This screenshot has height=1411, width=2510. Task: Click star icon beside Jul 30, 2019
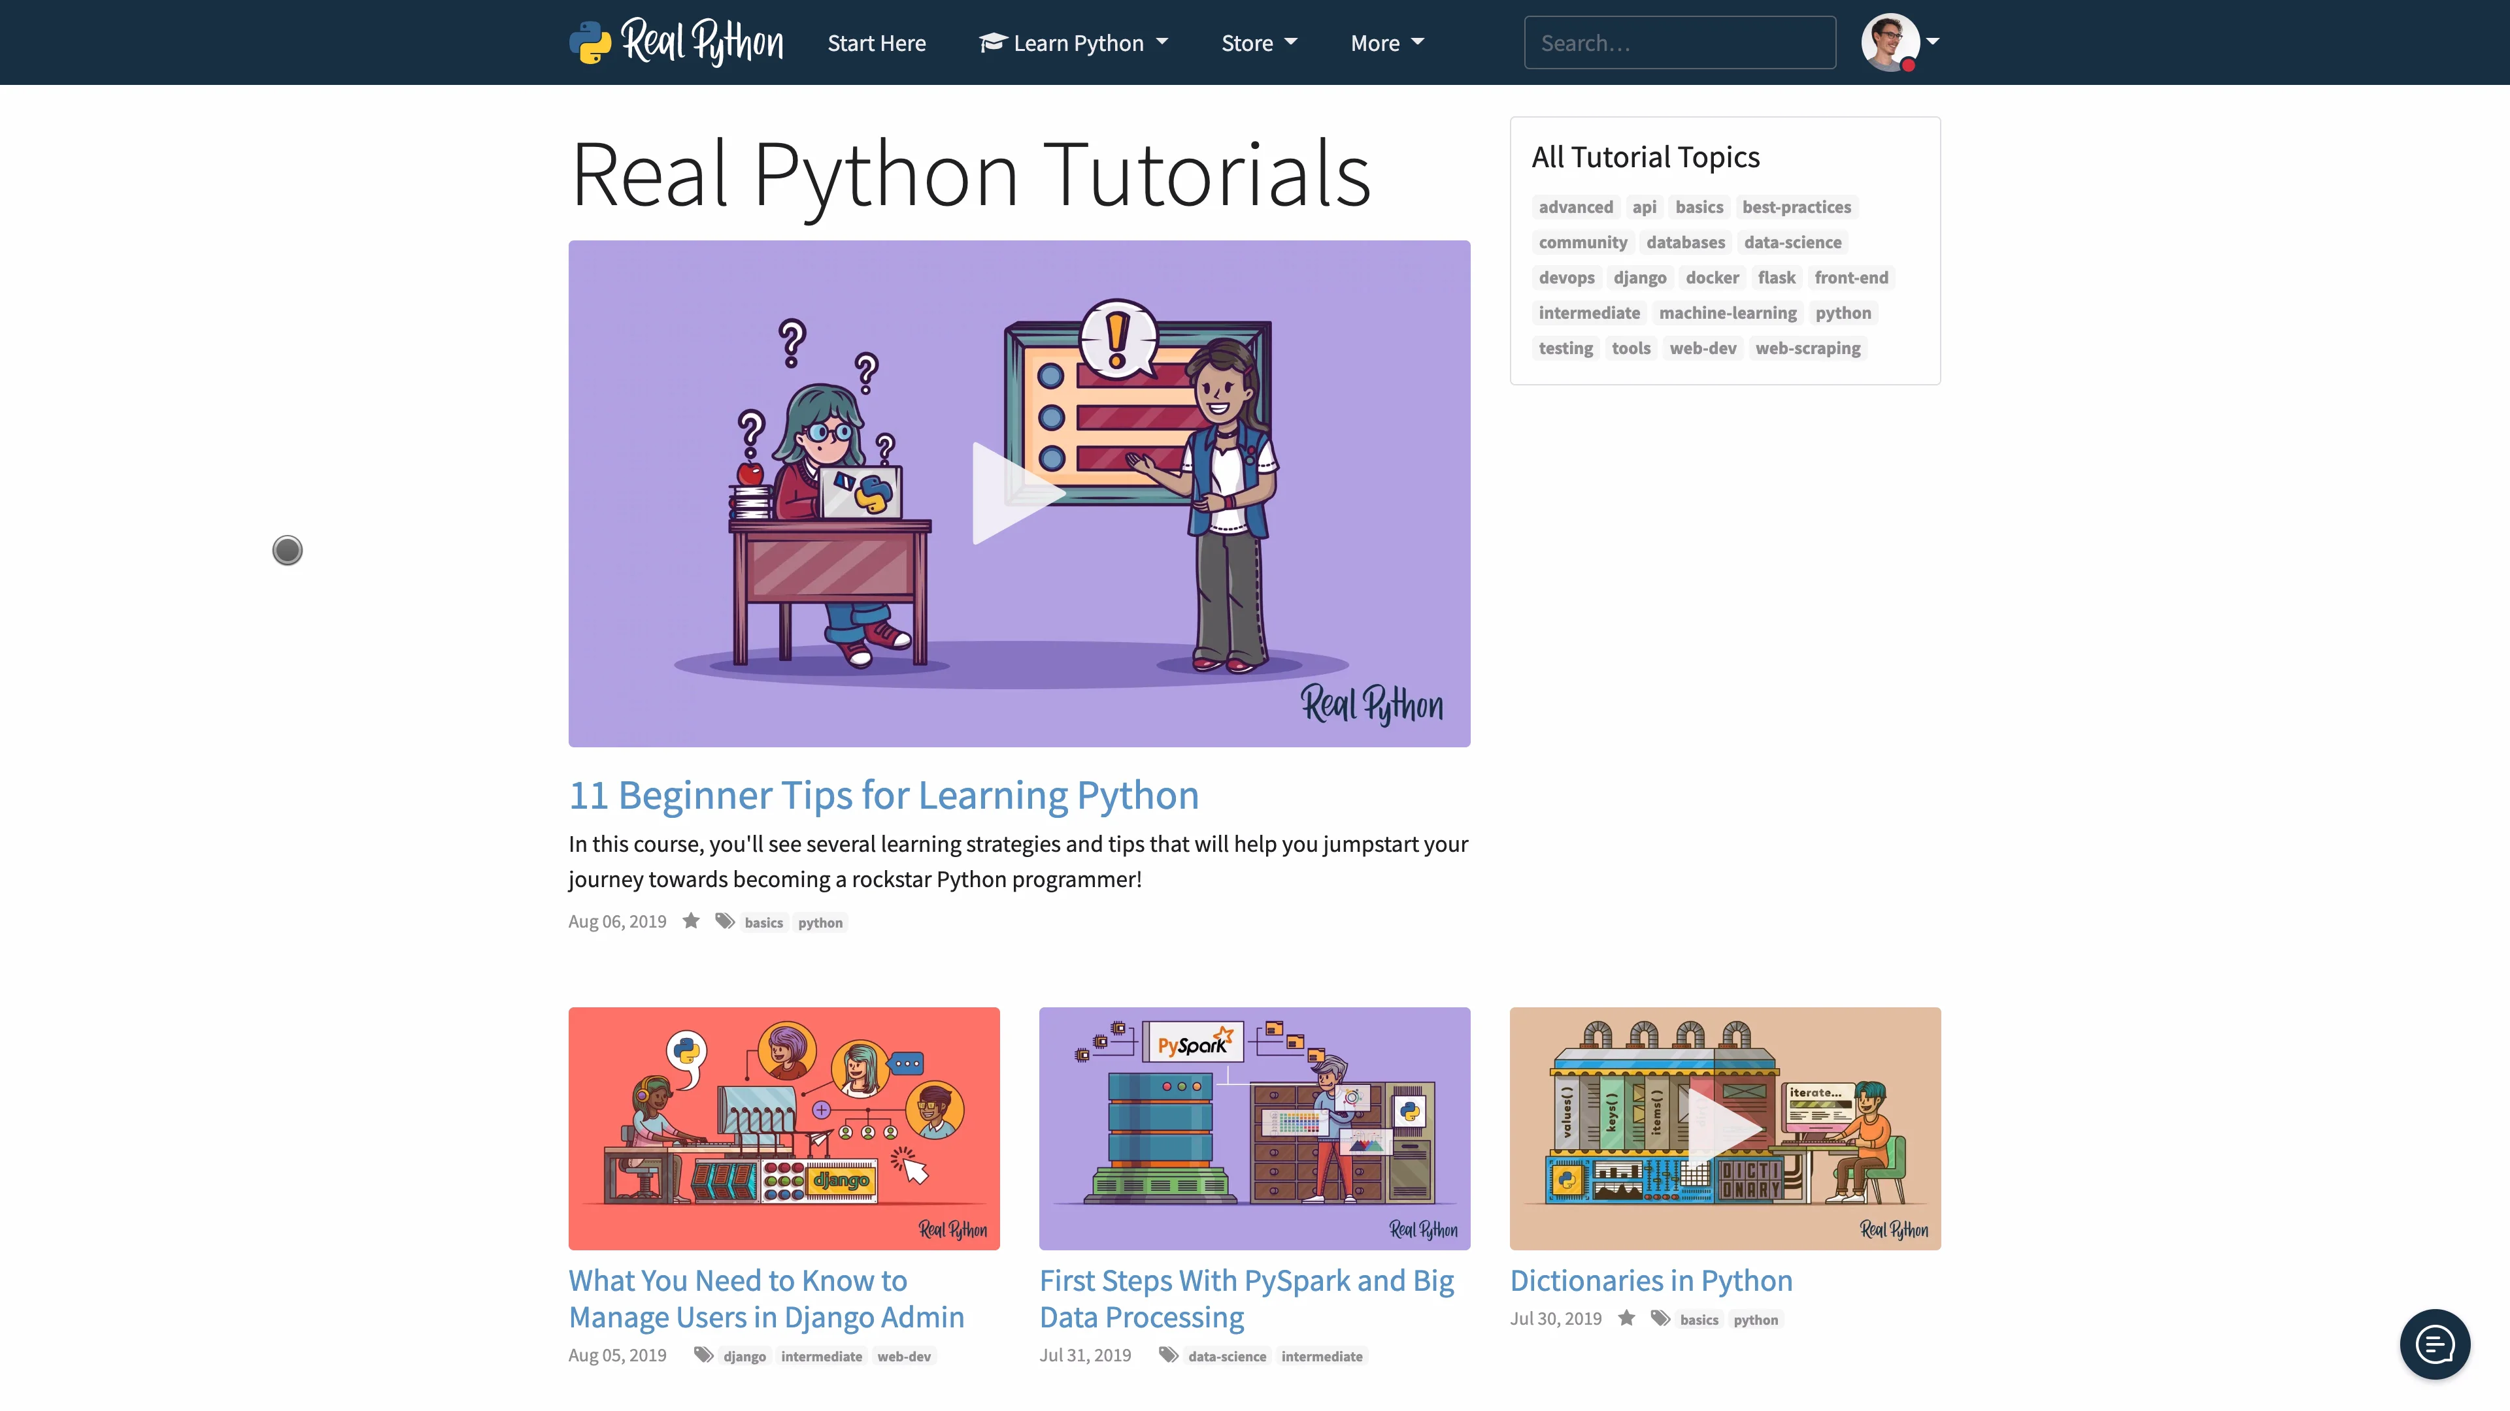click(1626, 1318)
